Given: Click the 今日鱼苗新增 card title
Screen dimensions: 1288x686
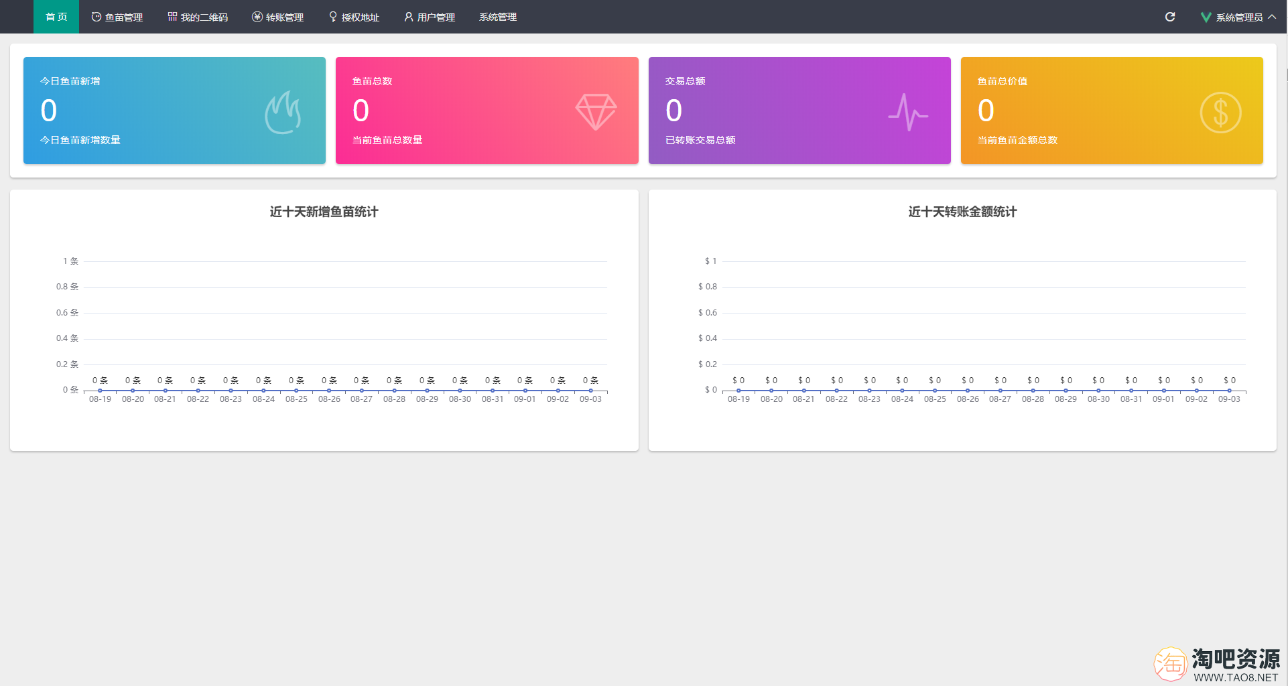Looking at the screenshot, I should click(x=70, y=81).
